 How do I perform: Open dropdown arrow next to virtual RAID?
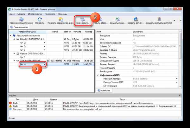pyautogui.click(x=174, y=21)
